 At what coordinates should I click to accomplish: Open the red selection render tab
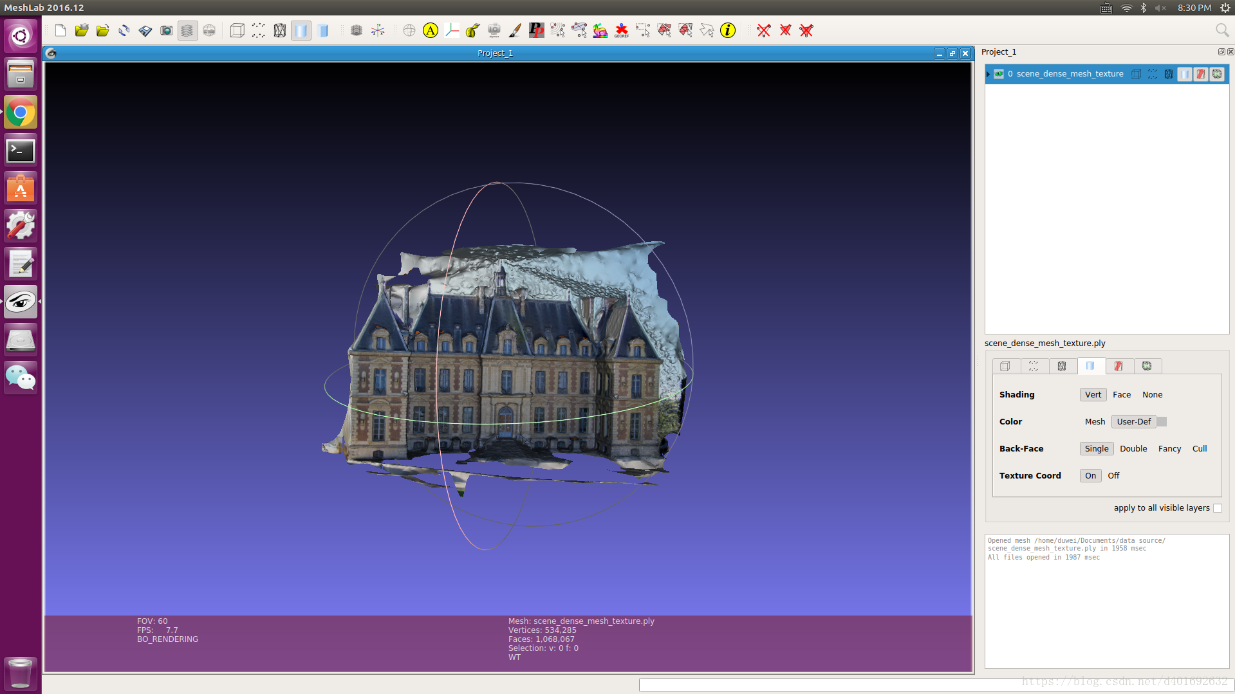tap(1119, 366)
